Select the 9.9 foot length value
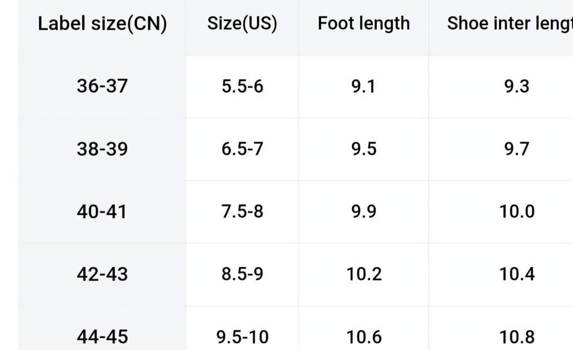This screenshot has height=350, width=573. click(x=363, y=212)
